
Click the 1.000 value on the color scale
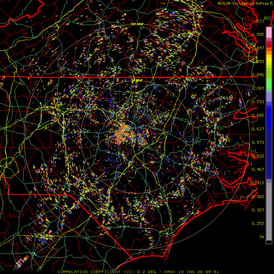tap(258, 34)
